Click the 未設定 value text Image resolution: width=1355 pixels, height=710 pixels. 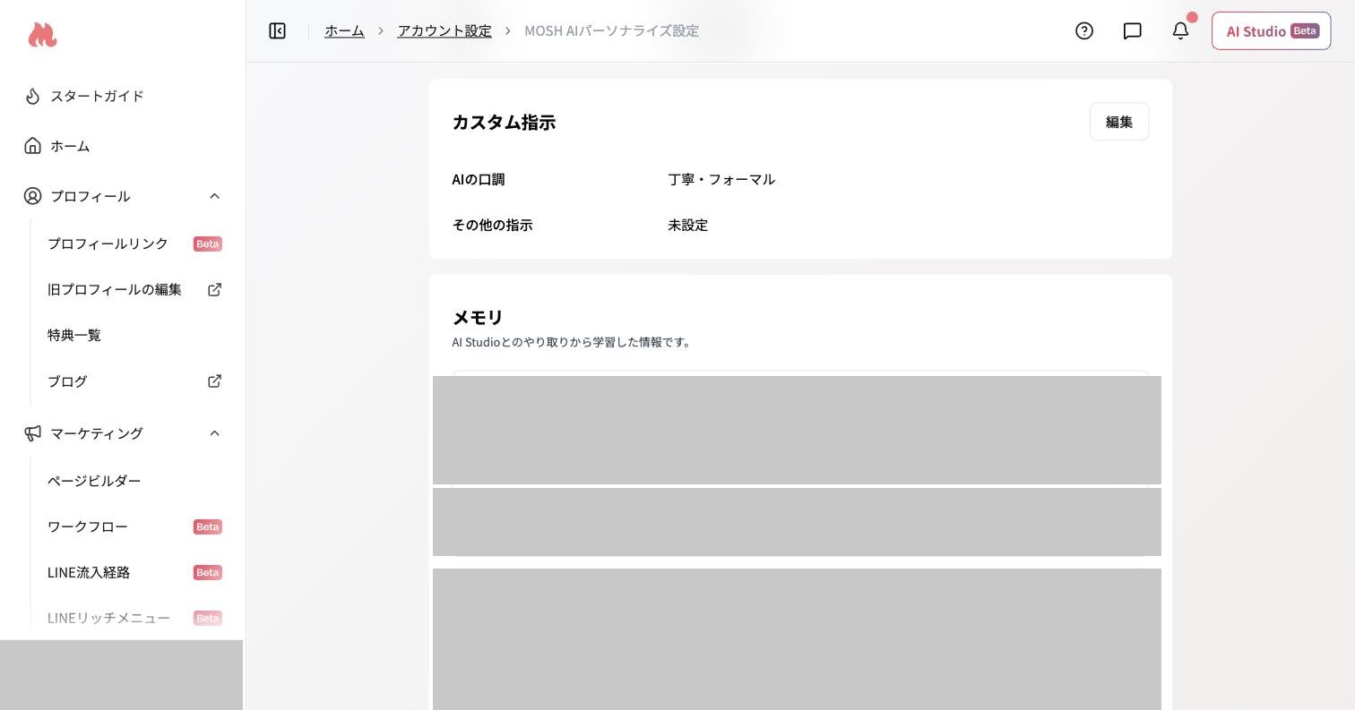(688, 225)
